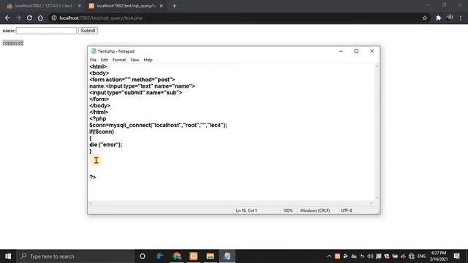Go to the browser home page
Image resolution: width=468 pixels, height=263 pixels.
40,18
